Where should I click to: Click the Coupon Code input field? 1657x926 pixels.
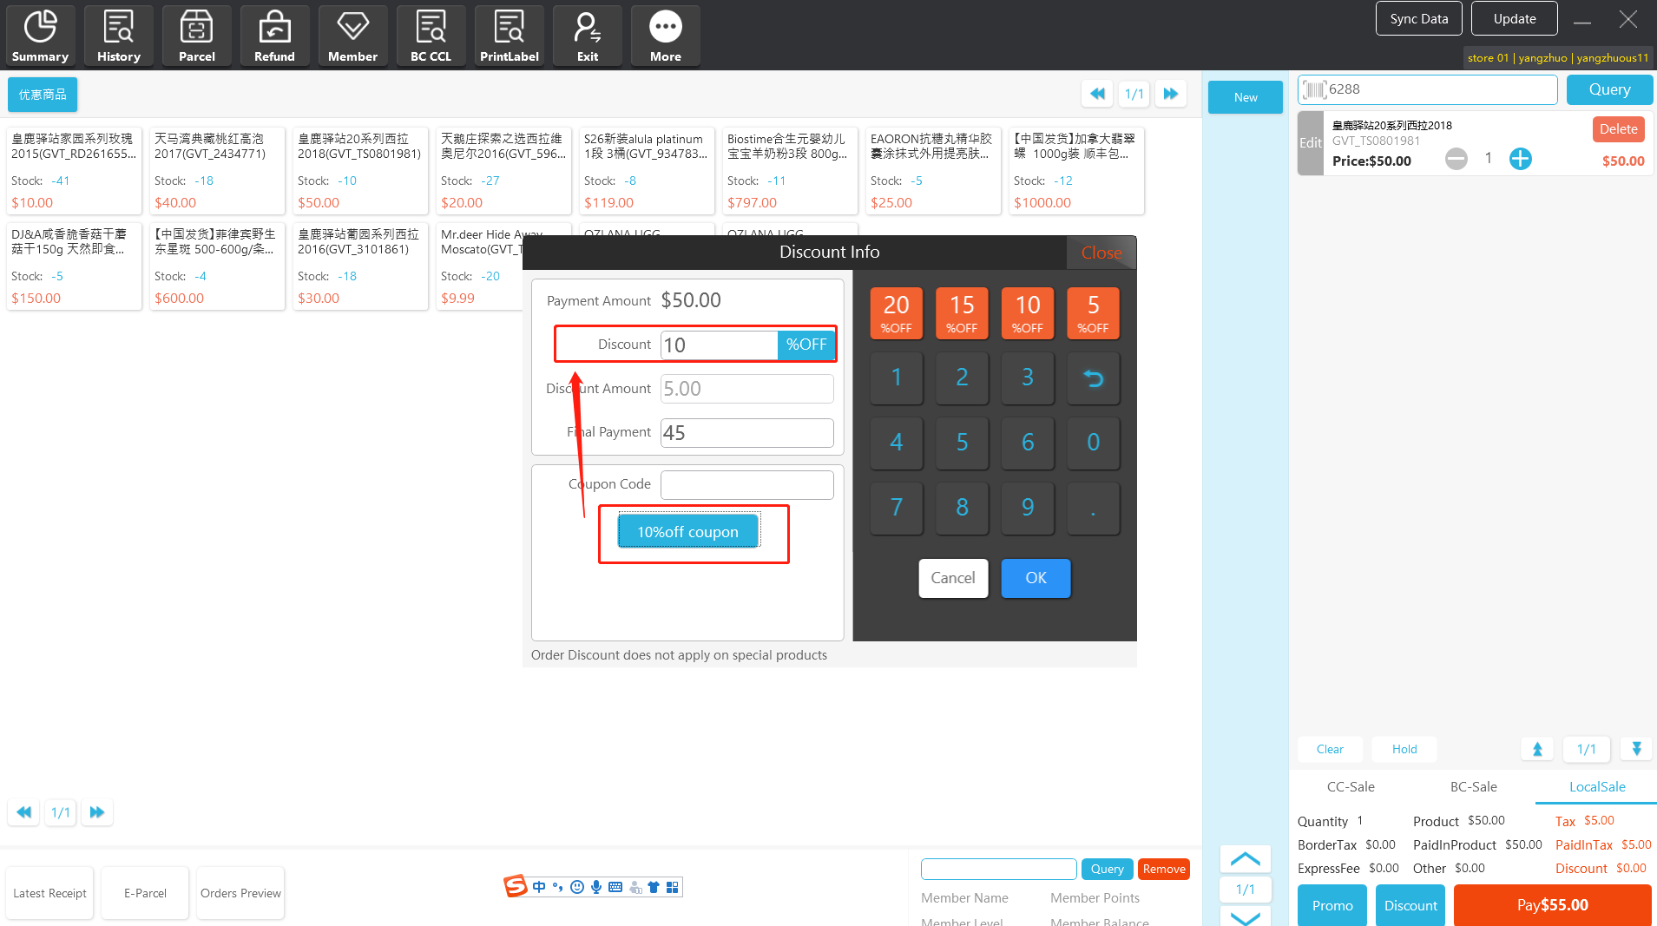tap(746, 484)
